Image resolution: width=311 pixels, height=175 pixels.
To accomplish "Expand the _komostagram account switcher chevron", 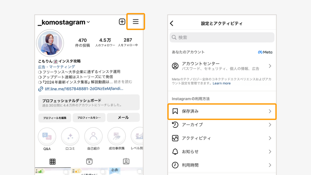I will 88,22.
